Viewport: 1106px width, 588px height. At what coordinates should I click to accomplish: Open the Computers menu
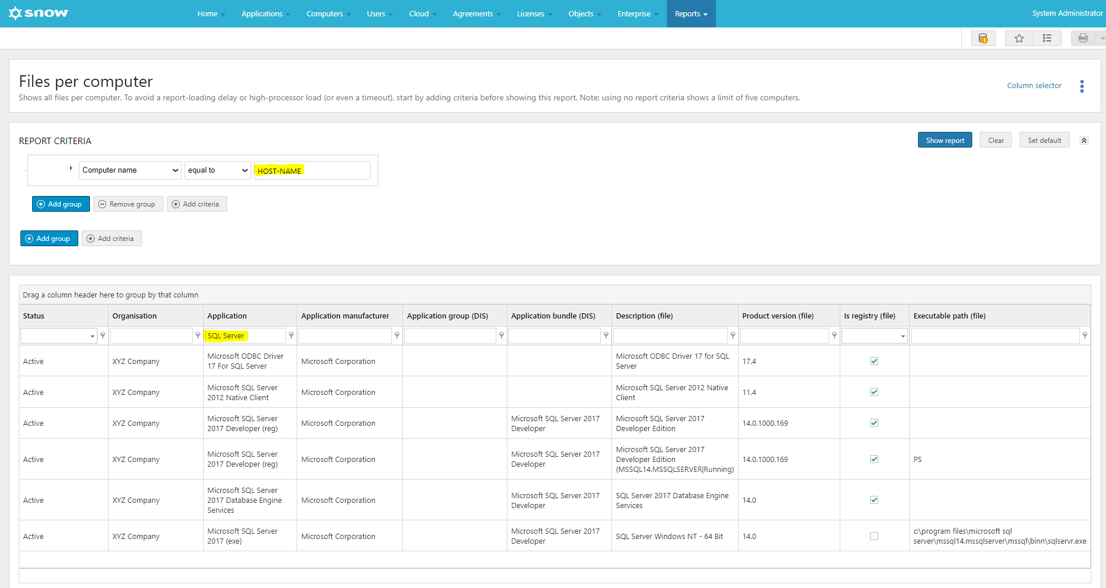[329, 13]
